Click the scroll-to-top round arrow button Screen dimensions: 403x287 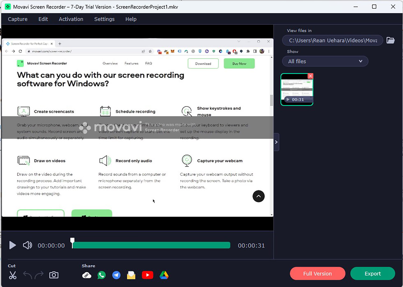coord(258,196)
